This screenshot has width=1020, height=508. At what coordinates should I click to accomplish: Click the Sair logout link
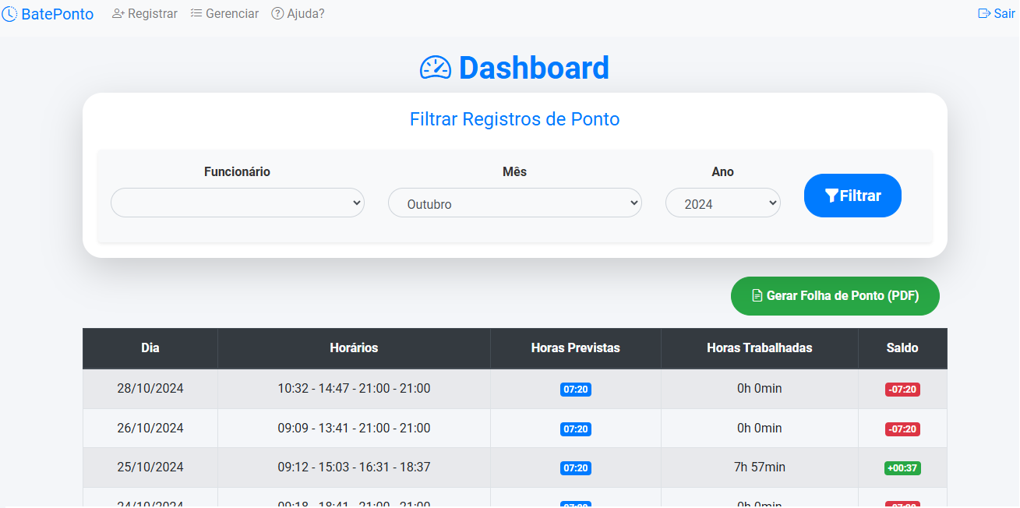click(997, 14)
